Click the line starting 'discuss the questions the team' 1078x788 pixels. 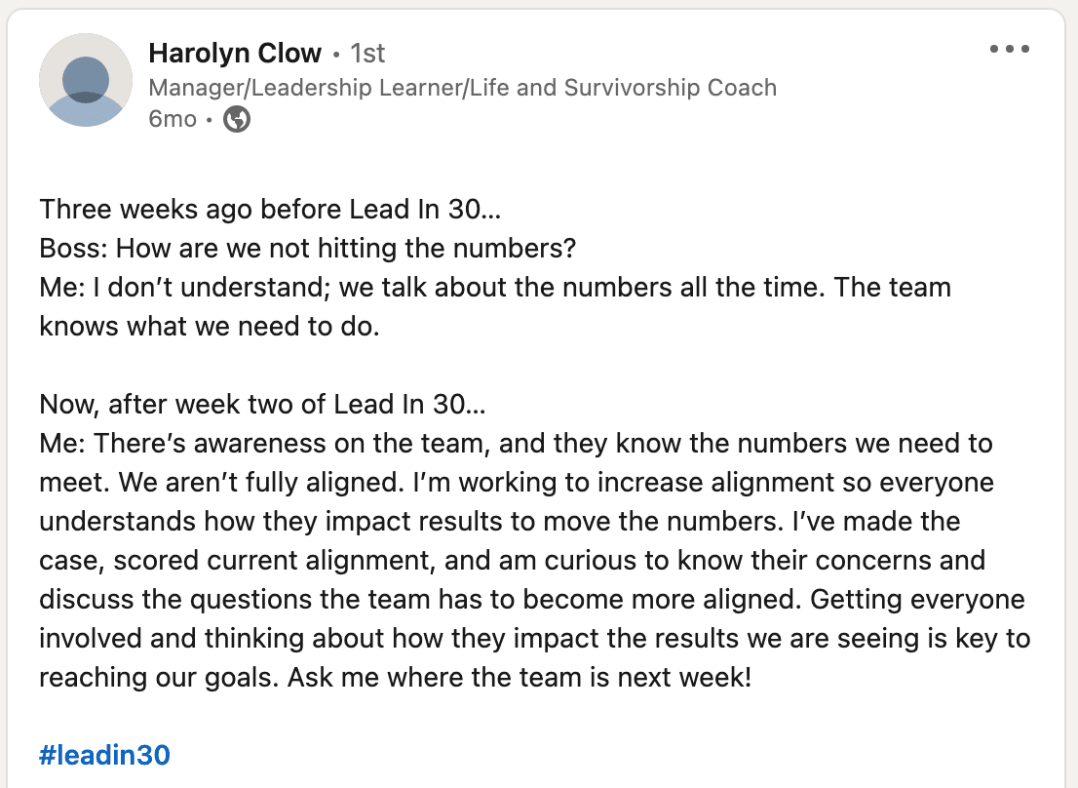click(x=532, y=599)
